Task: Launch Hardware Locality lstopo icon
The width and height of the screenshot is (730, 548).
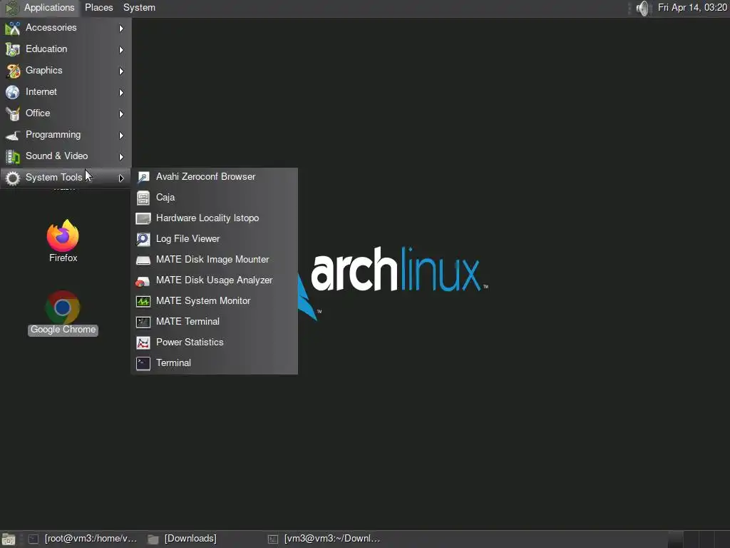Action: 143,218
